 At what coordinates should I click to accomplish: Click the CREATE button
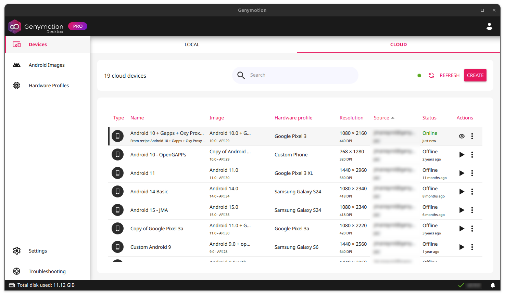(x=475, y=75)
